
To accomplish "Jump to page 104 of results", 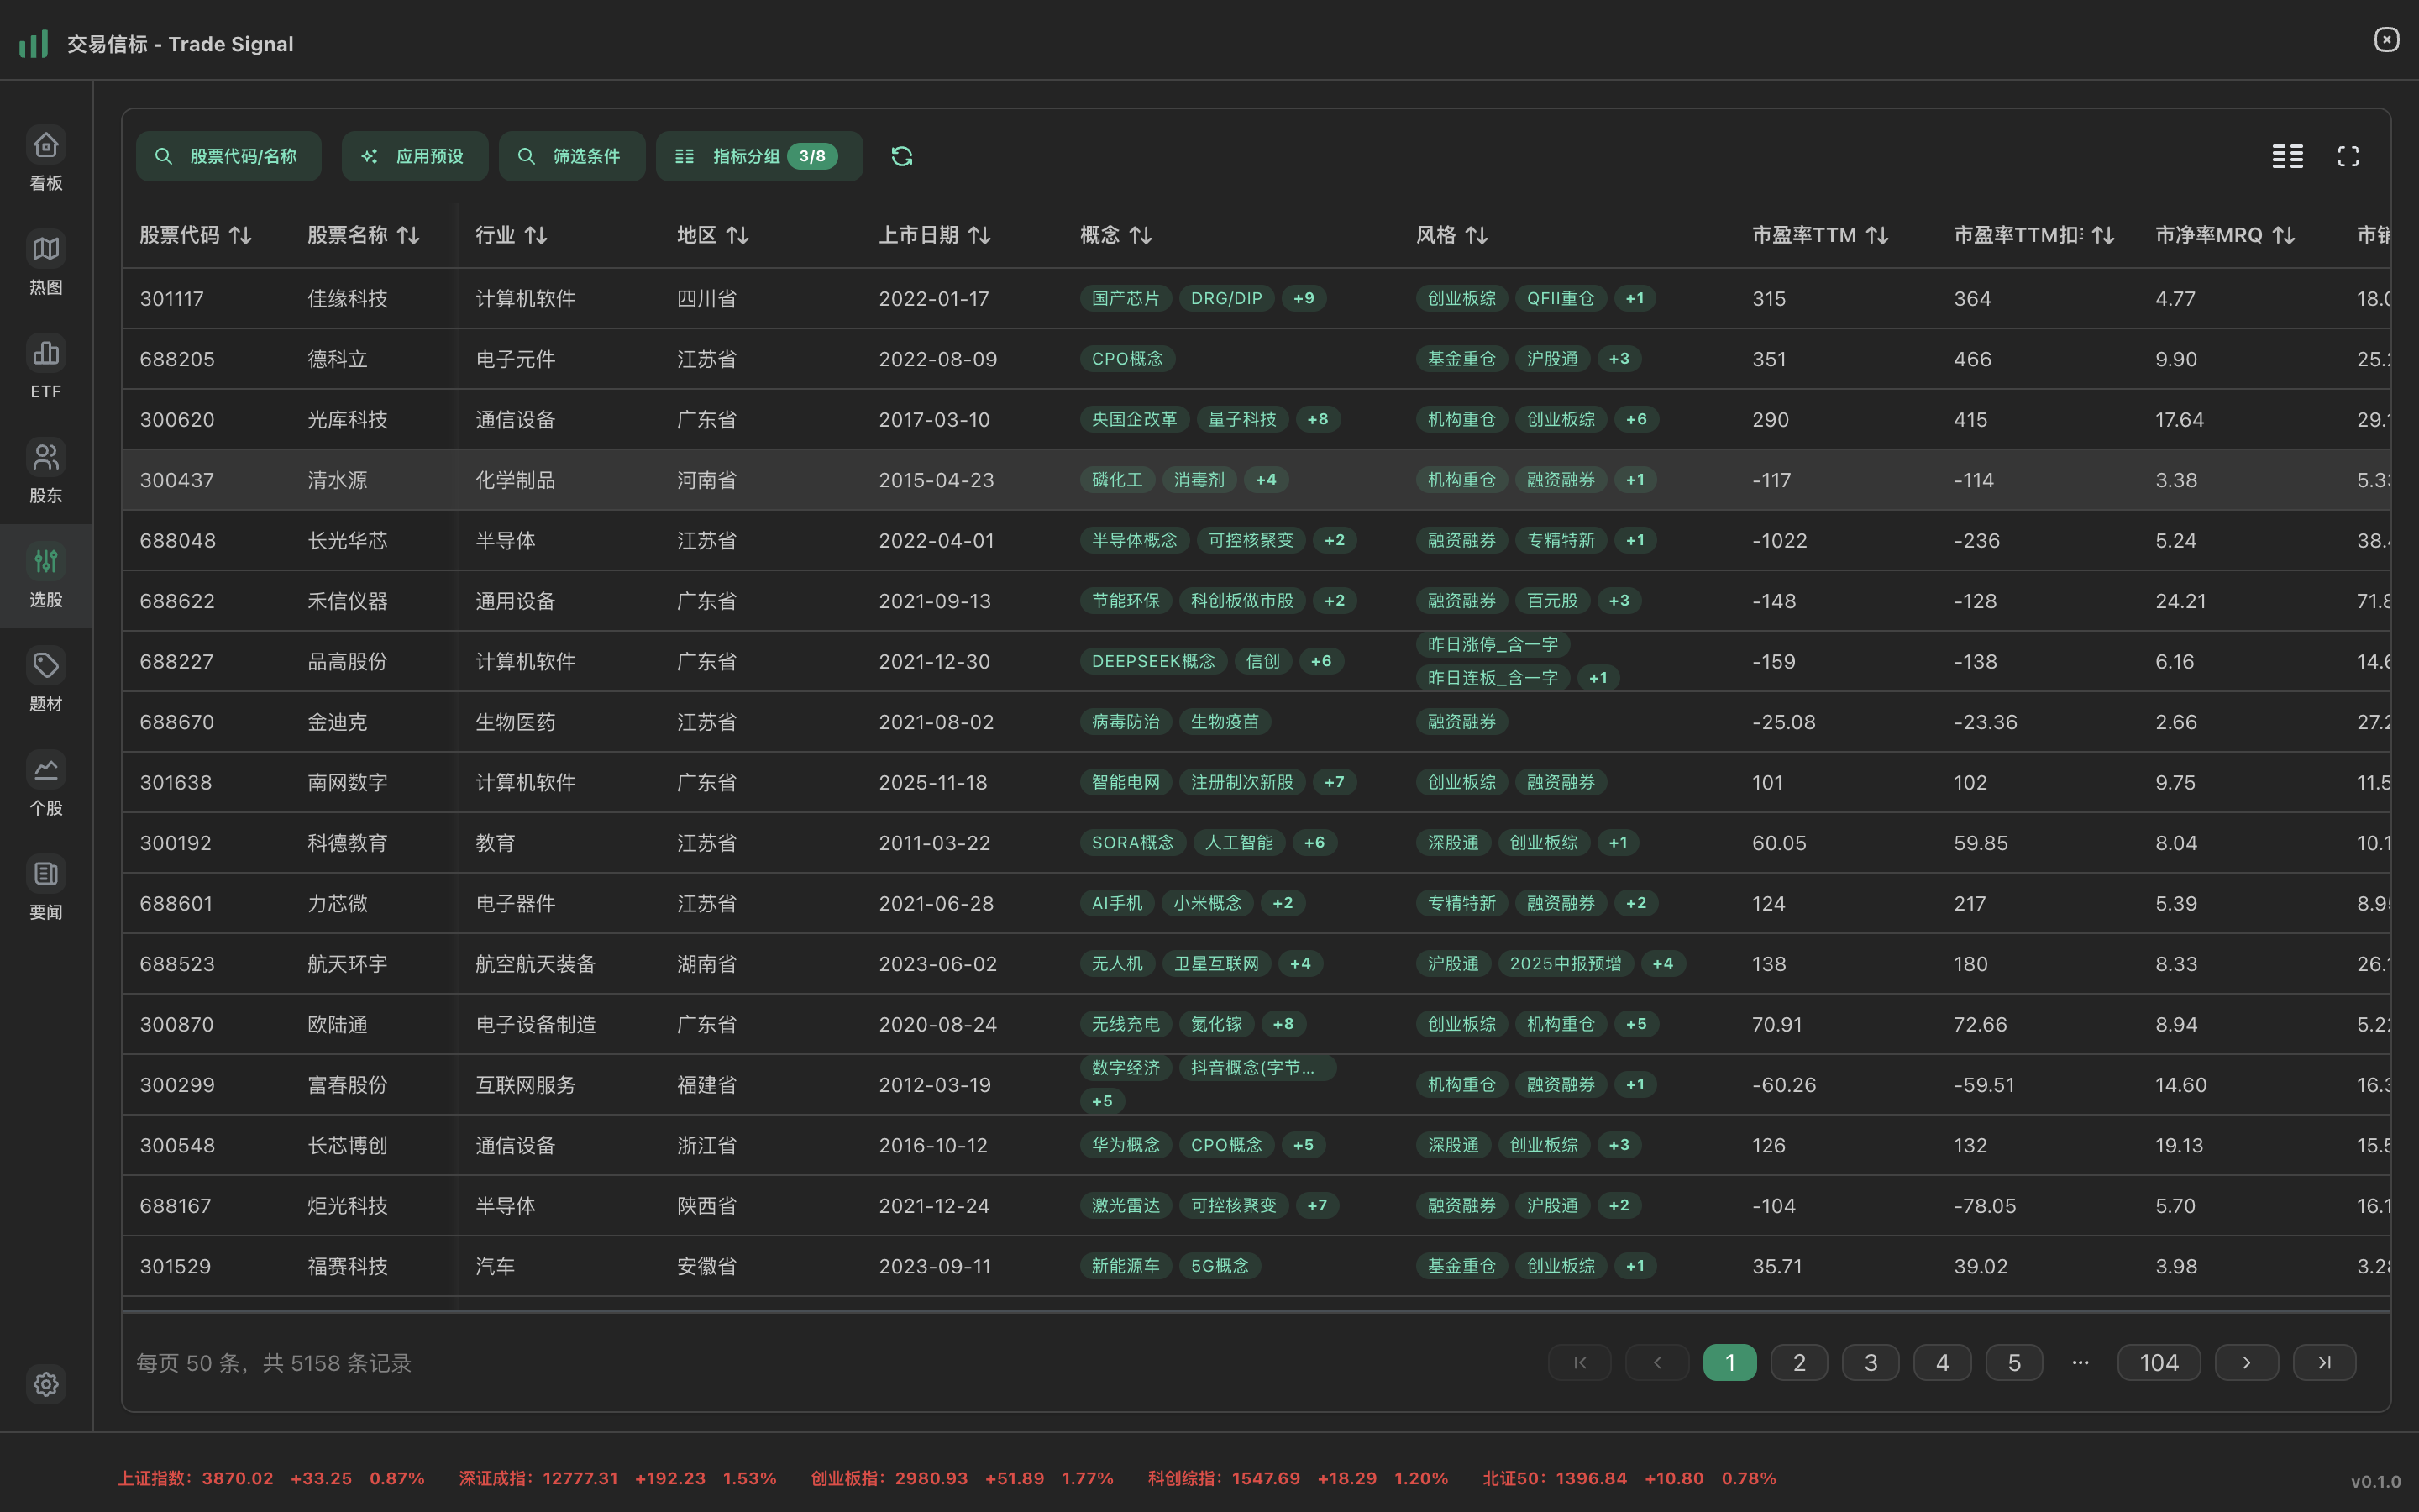I will click(2158, 1362).
